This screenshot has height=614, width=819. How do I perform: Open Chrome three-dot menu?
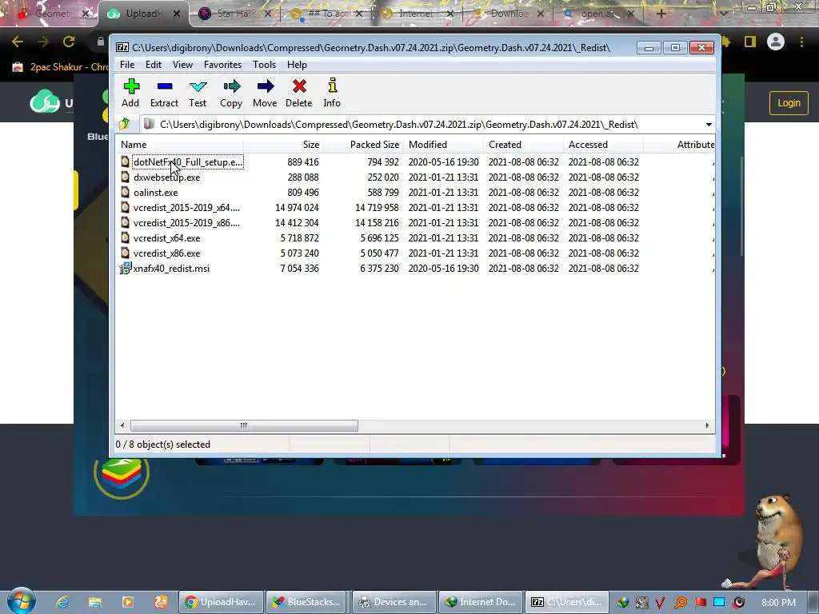click(801, 42)
